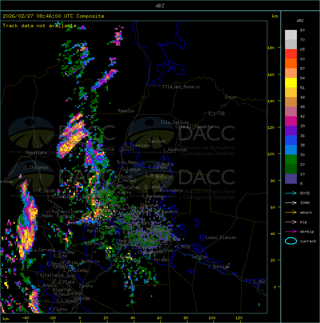Click the 'V_Flores' place label
The image size is (320, 323).
[x=58, y=309]
